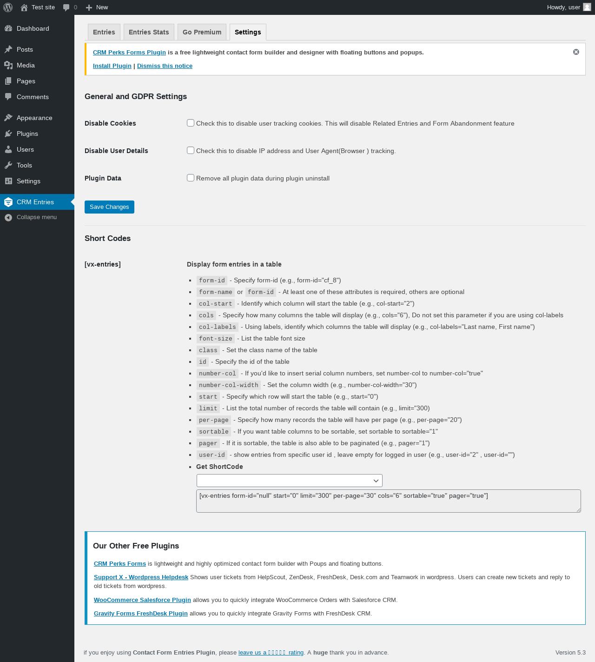Click the Tools wrench icon
The width and height of the screenshot is (595, 662).
[8, 165]
